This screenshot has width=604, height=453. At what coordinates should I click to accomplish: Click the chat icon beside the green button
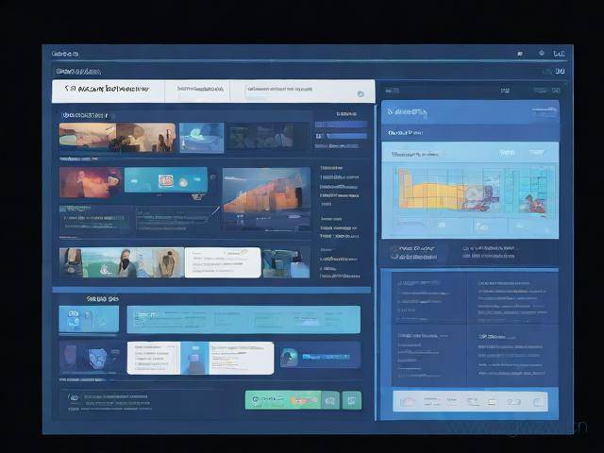click(x=329, y=400)
